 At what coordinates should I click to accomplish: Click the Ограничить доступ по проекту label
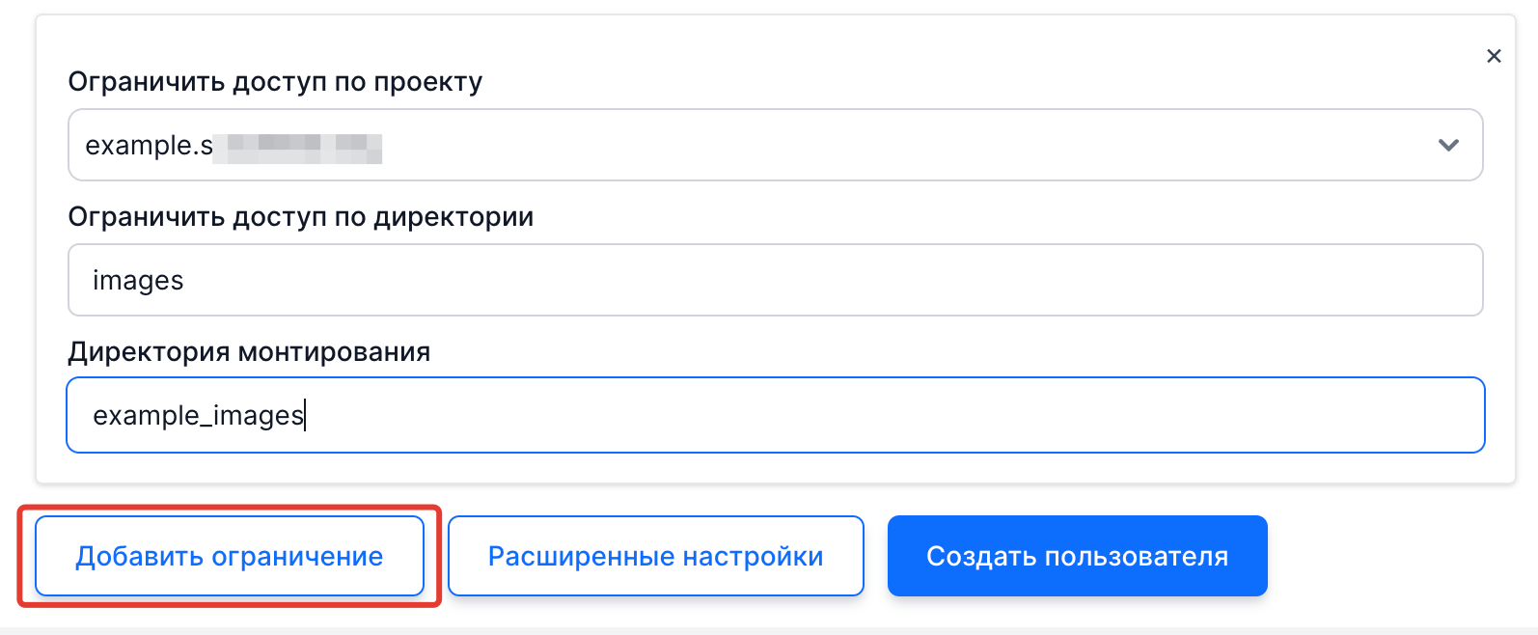tap(275, 82)
